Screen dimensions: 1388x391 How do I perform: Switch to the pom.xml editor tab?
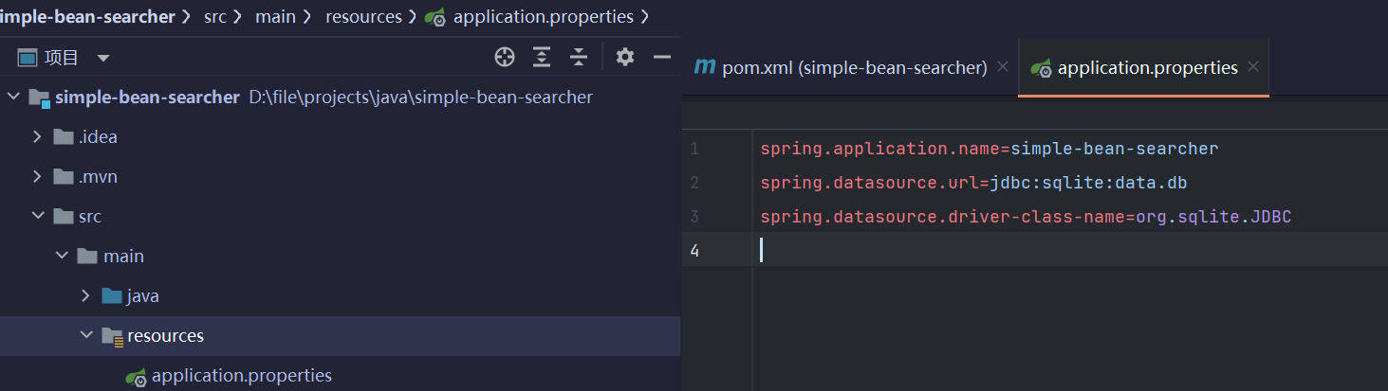coord(854,68)
